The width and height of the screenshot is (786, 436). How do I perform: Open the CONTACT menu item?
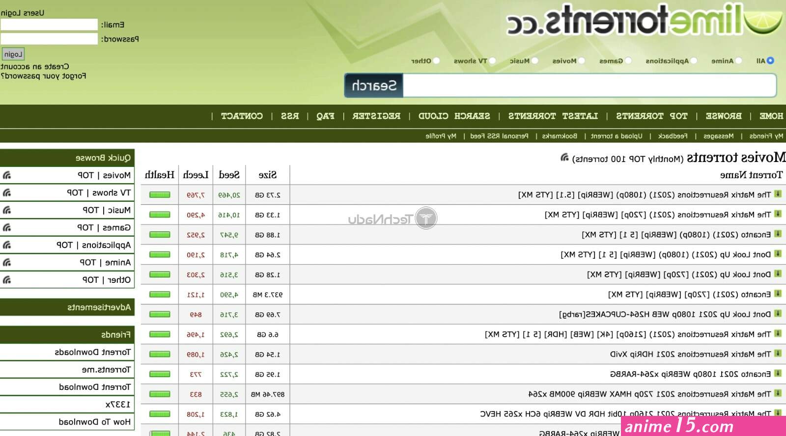coord(242,116)
